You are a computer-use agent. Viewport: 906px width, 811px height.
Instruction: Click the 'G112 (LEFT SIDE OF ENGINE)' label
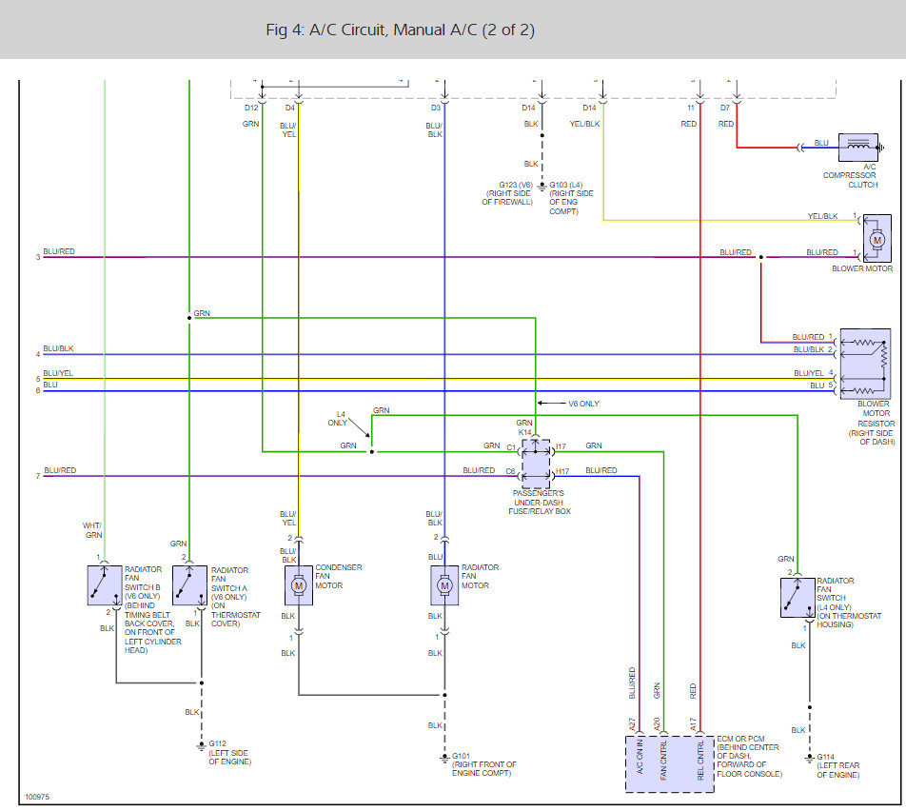coord(230,753)
